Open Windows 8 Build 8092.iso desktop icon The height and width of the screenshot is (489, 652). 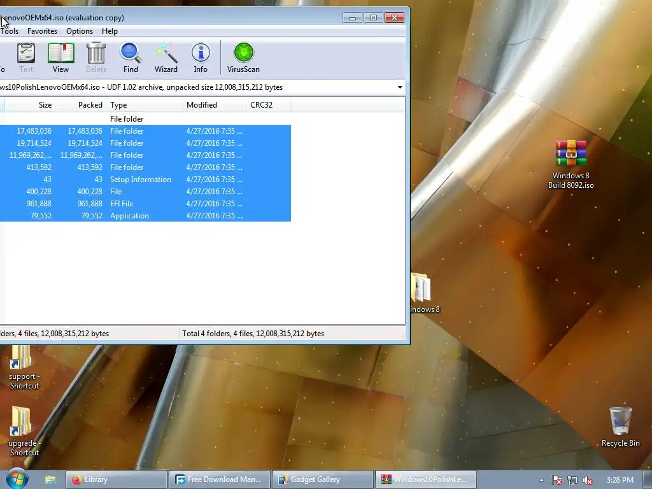point(570,164)
